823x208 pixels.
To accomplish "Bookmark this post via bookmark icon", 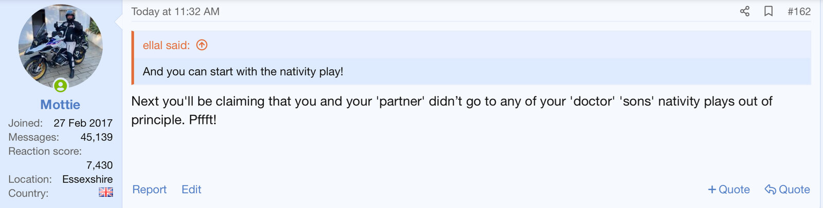I will coord(768,11).
